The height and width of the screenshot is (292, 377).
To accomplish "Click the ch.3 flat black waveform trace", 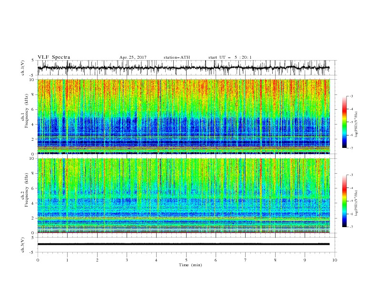I will 183,244.
